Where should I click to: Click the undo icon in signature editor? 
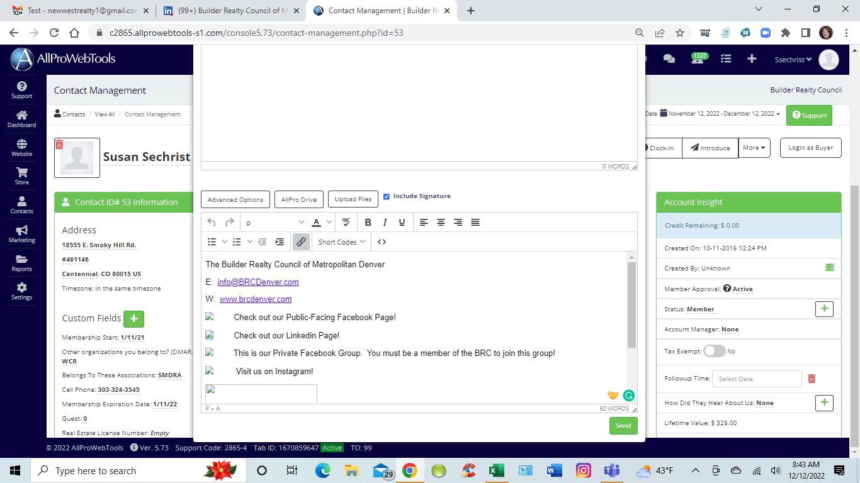click(212, 222)
